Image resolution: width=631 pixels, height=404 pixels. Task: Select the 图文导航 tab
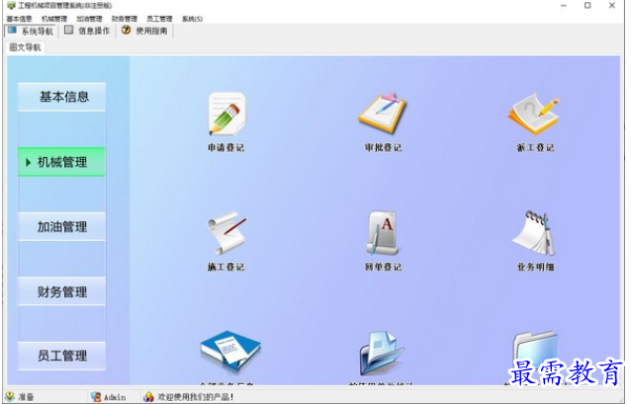[25, 47]
